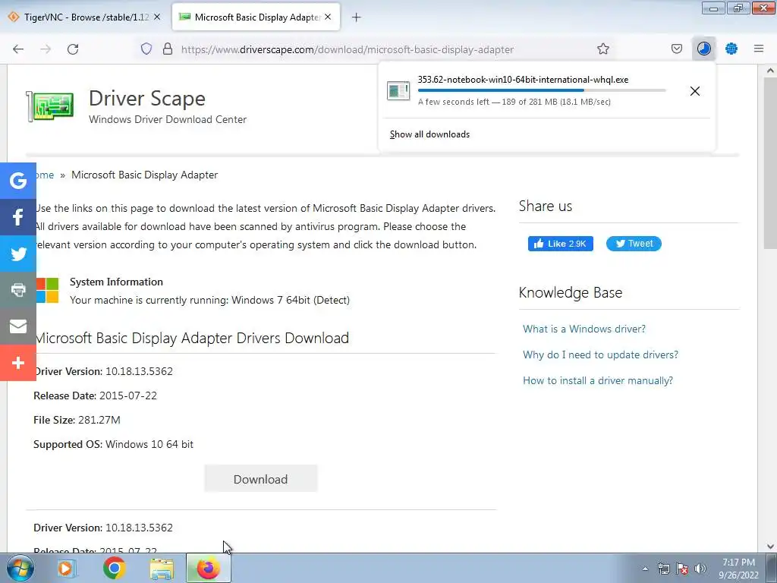Toggle the downloads progress toolbar button

(x=703, y=49)
